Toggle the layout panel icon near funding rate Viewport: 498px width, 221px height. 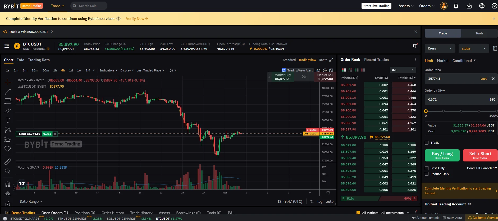click(x=415, y=46)
